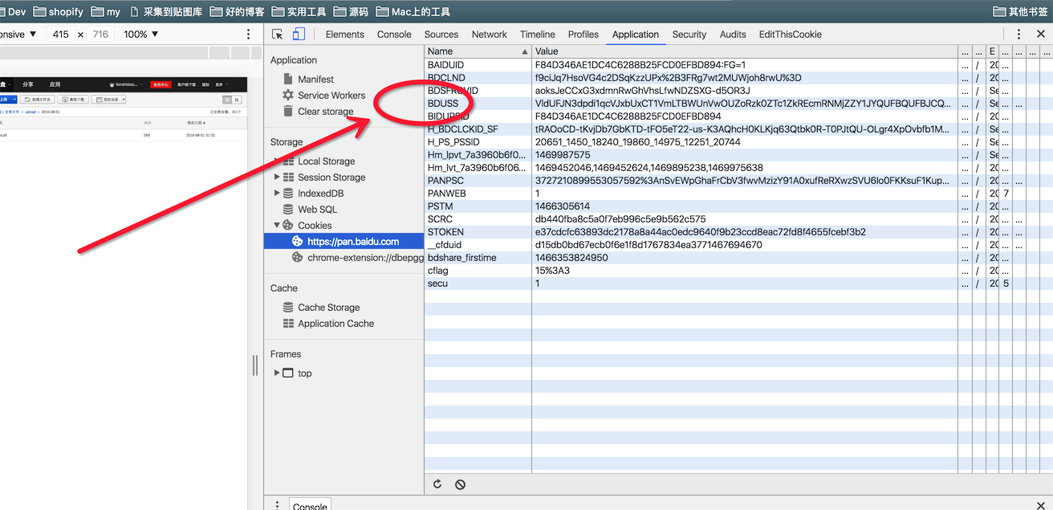The height and width of the screenshot is (510, 1053).
Task: Select the __cfduid cookie name
Action: 445,245
